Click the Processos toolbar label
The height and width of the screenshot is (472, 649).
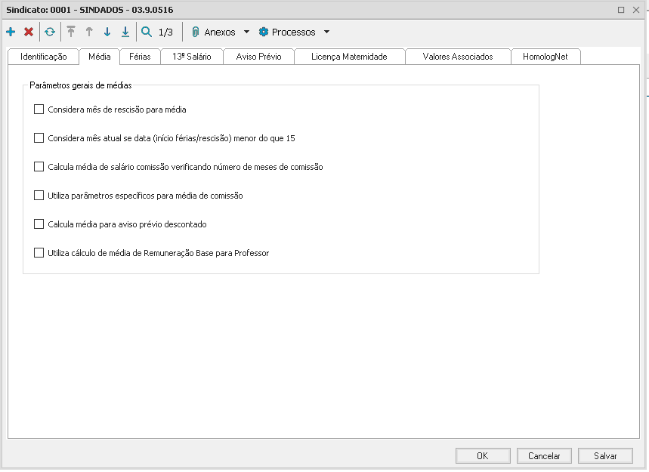[x=293, y=32]
